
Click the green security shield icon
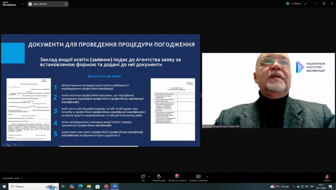coord(288,3)
